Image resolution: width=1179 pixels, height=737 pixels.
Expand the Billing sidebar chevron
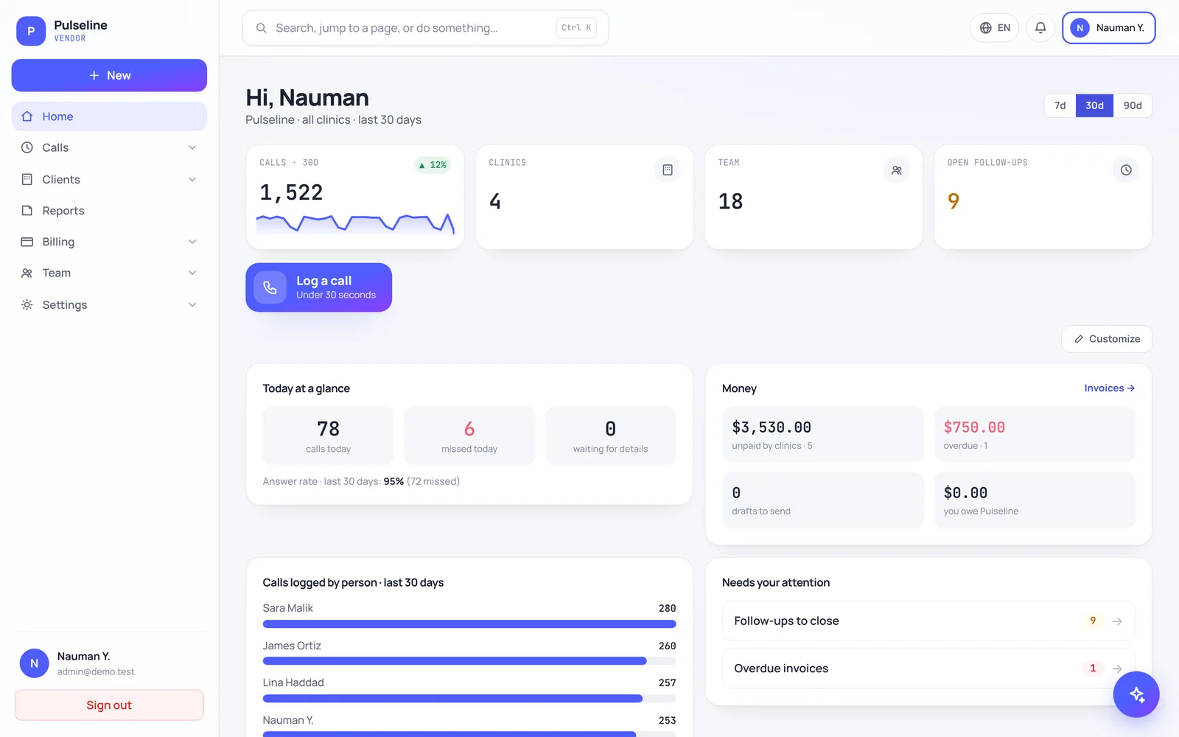pos(192,242)
